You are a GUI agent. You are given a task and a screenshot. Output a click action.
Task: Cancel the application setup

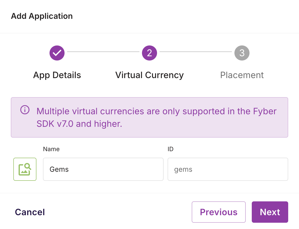(x=30, y=212)
